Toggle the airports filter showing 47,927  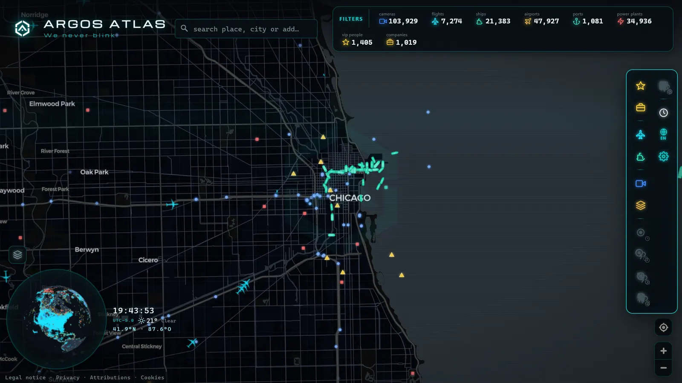tap(541, 18)
